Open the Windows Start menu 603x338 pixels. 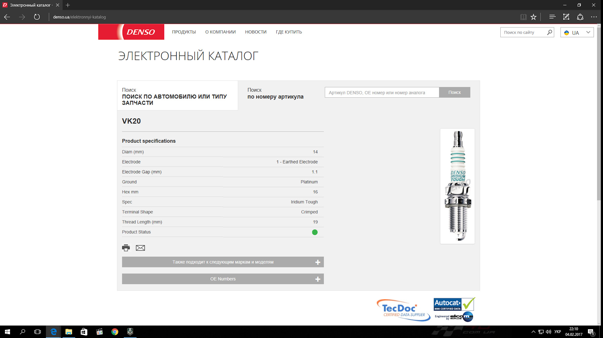click(x=8, y=332)
